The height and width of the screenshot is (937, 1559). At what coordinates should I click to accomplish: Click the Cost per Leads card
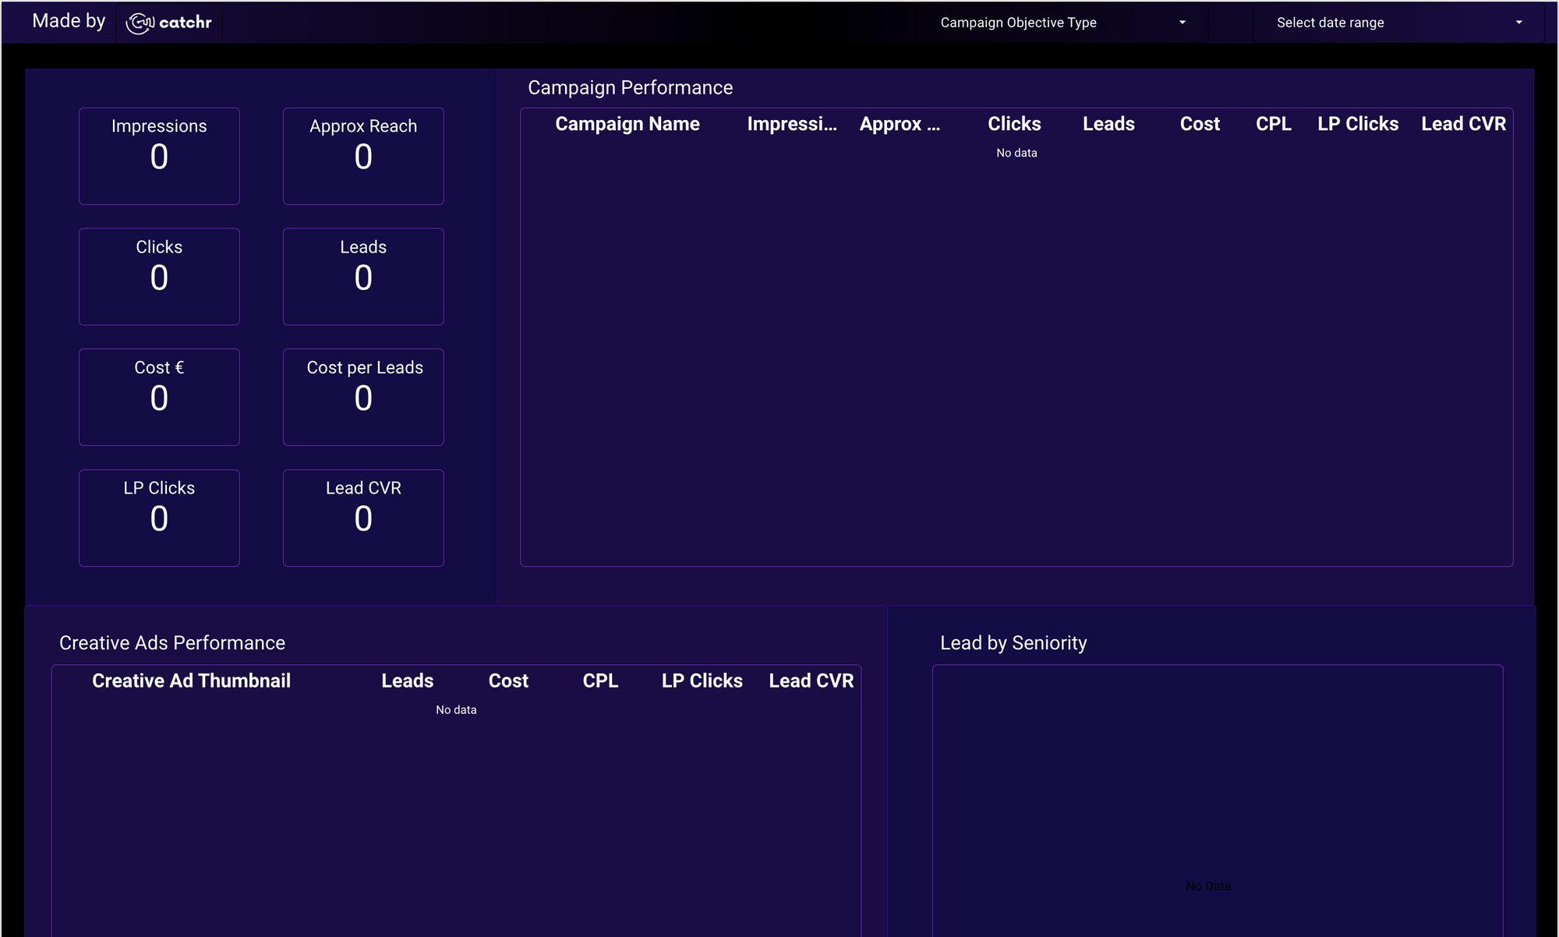362,397
